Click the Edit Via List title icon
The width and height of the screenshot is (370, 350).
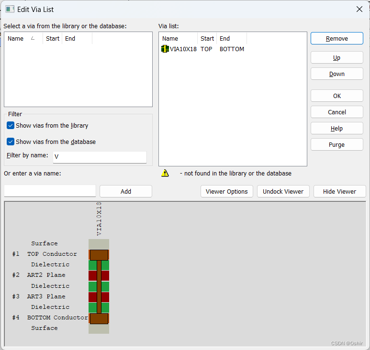[9, 9]
